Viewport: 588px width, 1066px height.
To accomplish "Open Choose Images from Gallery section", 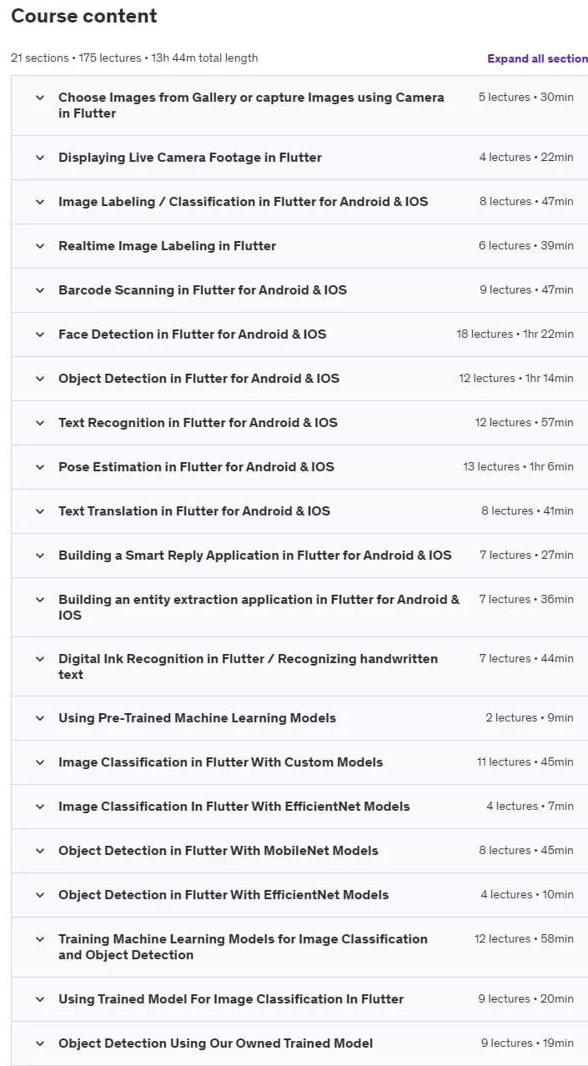I will tap(299, 105).
